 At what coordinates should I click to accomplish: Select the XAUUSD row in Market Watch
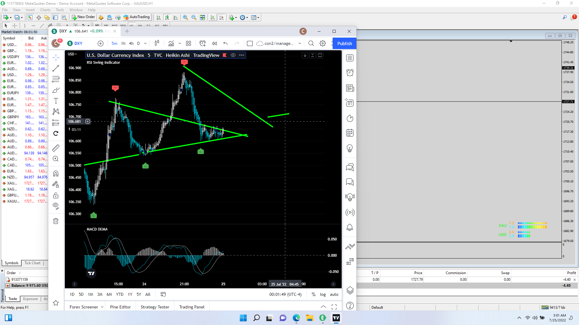13,201
